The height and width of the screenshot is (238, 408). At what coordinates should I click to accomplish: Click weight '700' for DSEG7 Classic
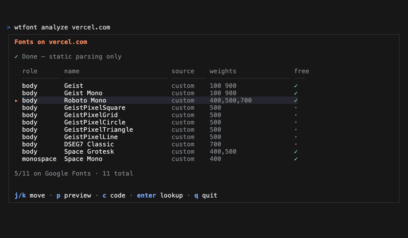coord(215,144)
